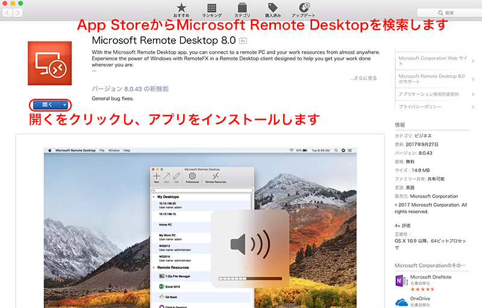Focus the 検索 search field
Viewport: 482px width, 308px height.
[449, 13]
